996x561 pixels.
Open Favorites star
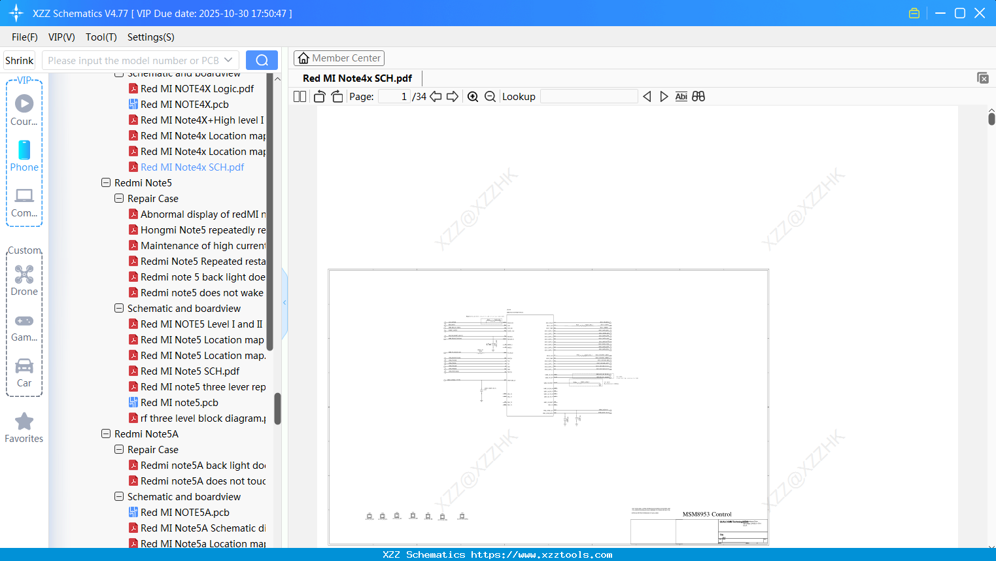click(24, 428)
